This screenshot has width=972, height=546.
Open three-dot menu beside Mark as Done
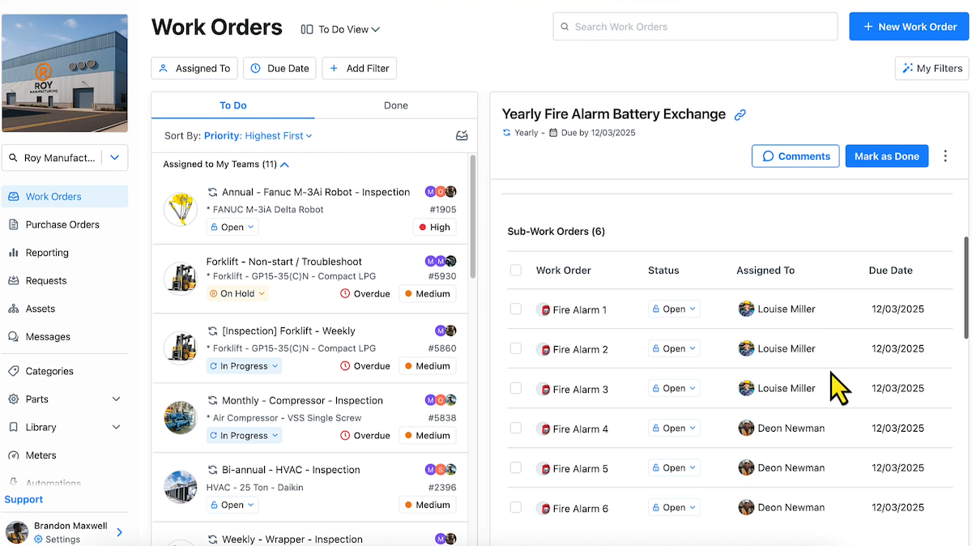945,156
